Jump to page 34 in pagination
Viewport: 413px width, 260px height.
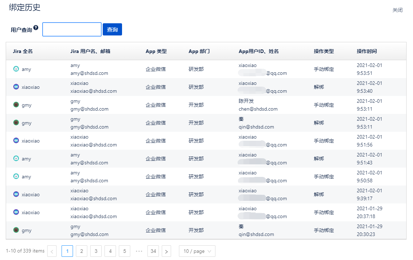coord(153,251)
